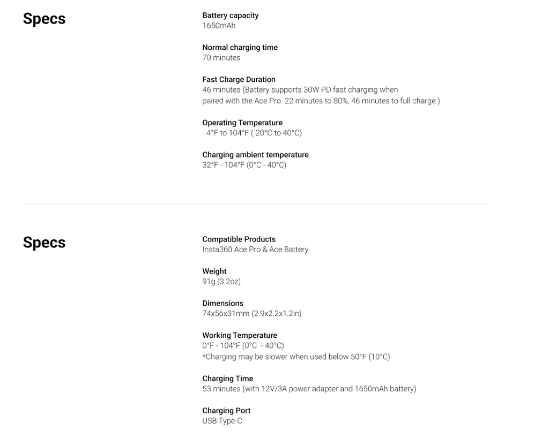Select the Charging ambient temperature label
This screenshot has height=439, width=549.
tap(255, 155)
